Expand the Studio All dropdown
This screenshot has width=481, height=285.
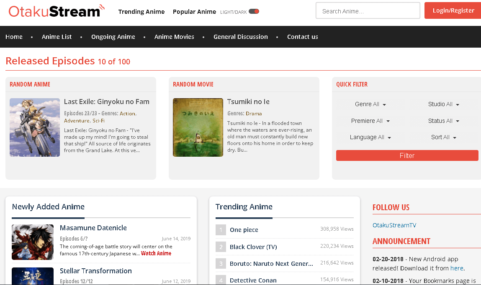[x=444, y=104]
